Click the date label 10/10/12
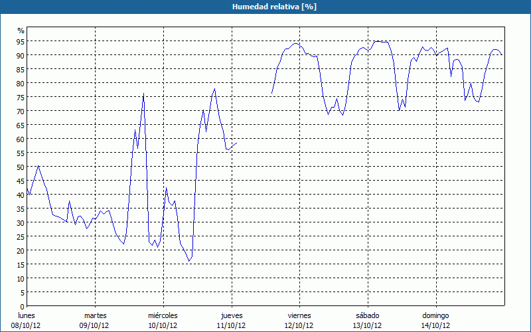 (163, 325)
